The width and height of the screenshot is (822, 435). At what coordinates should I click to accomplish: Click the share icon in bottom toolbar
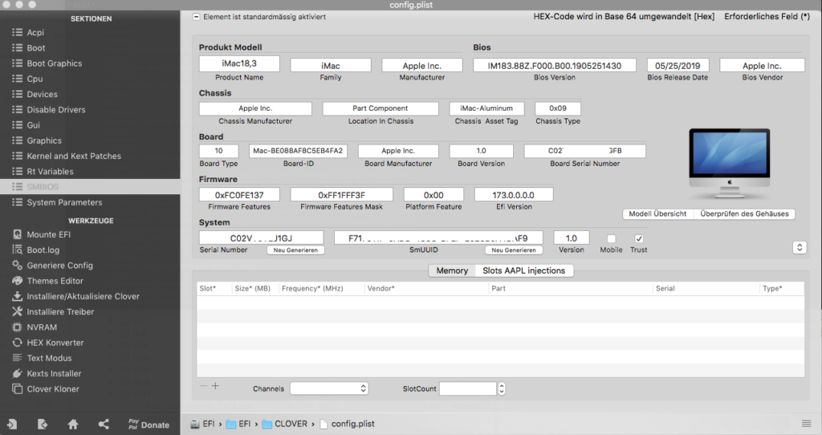tap(104, 424)
